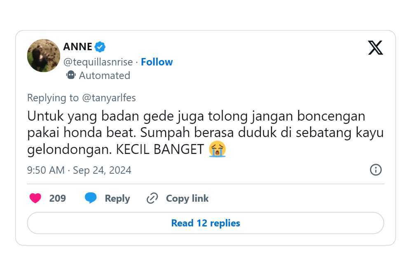Image resolution: width=412 pixels, height=275 pixels.
Task: Click the robot icon beside Automated
Action: [x=71, y=75]
